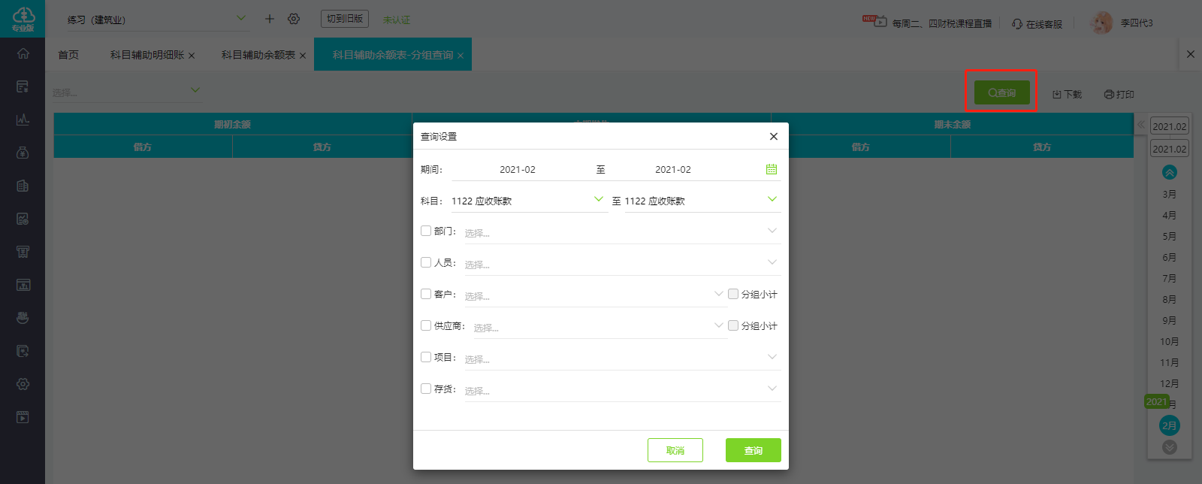Enable the 项目 checkbox
The height and width of the screenshot is (484, 1202).
[426, 357]
